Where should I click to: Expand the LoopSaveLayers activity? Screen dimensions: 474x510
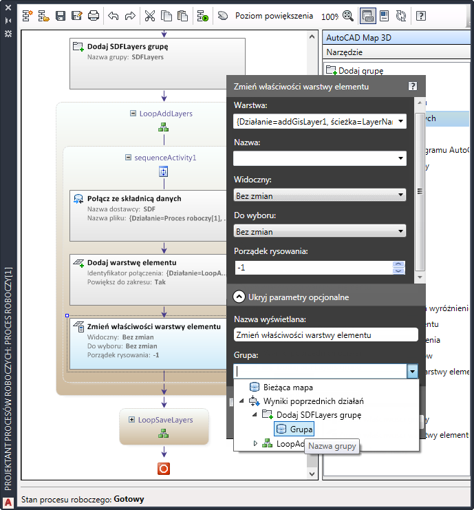pyautogui.click(x=131, y=420)
